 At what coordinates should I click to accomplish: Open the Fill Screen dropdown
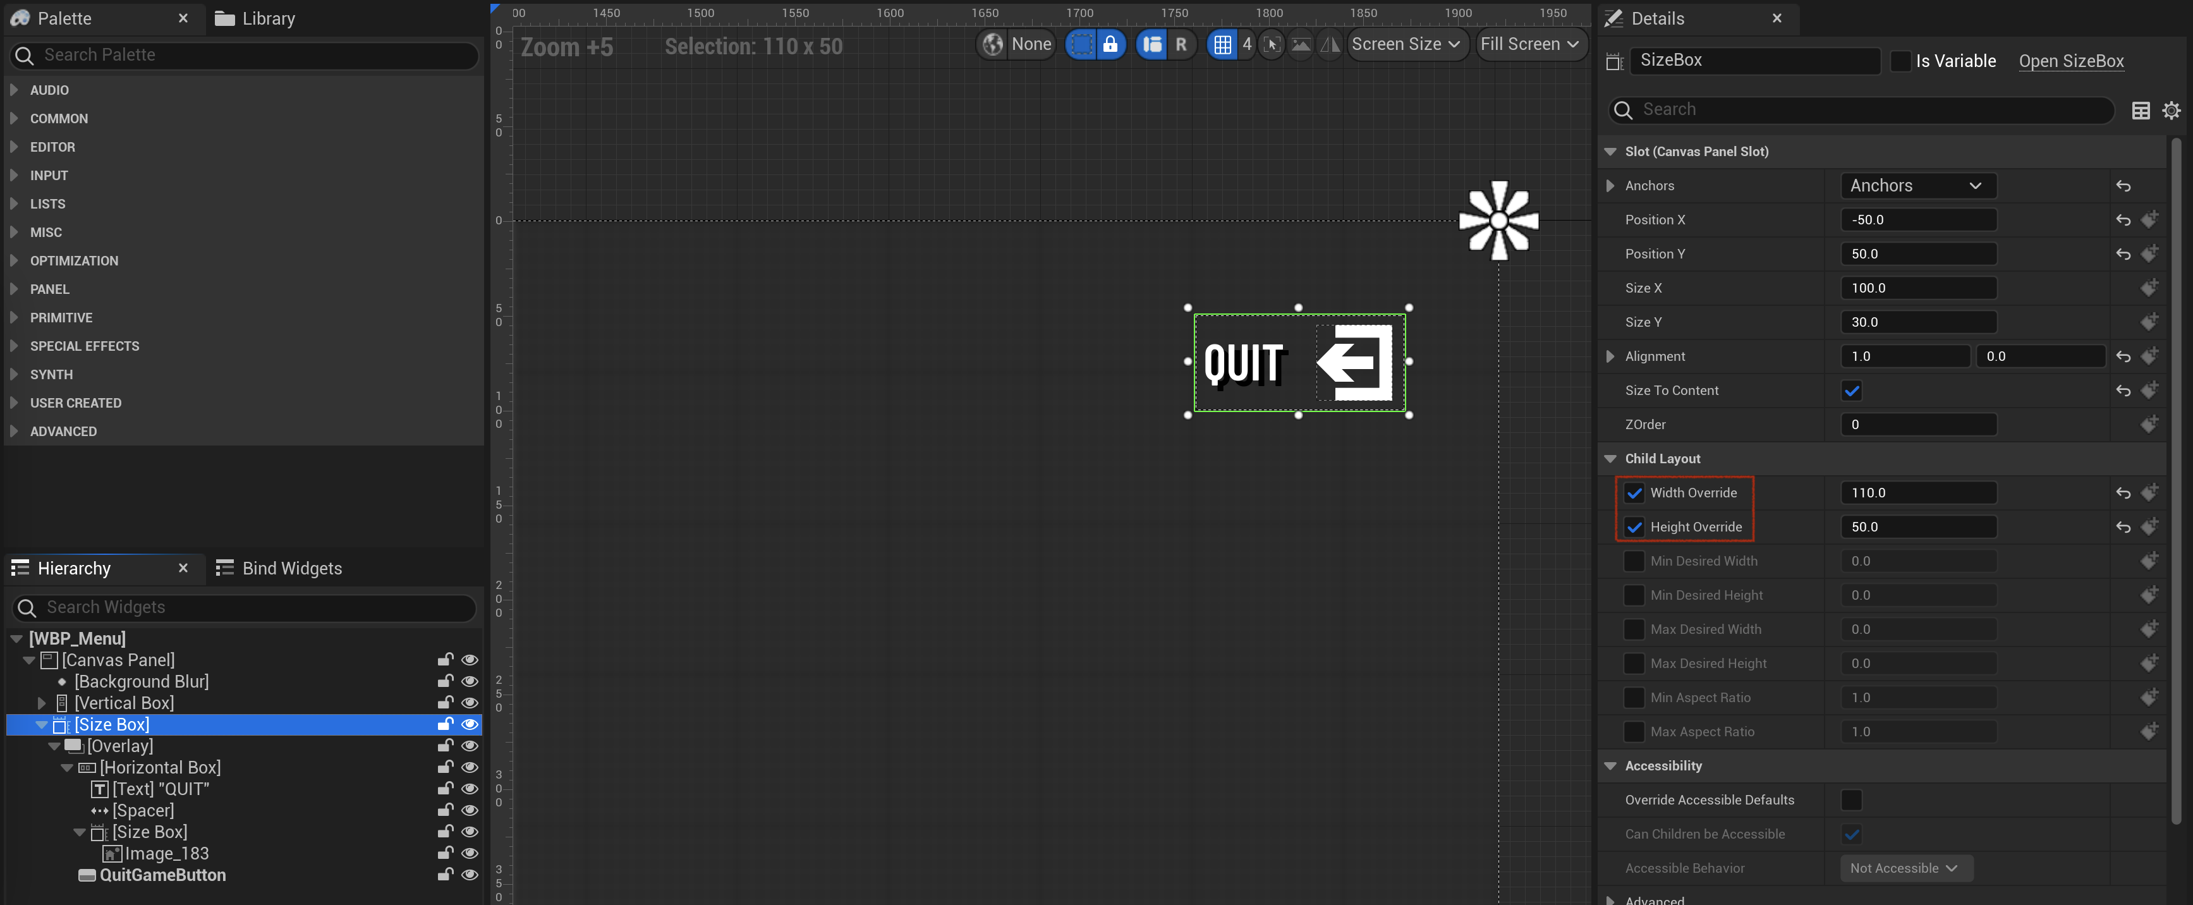[1530, 44]
